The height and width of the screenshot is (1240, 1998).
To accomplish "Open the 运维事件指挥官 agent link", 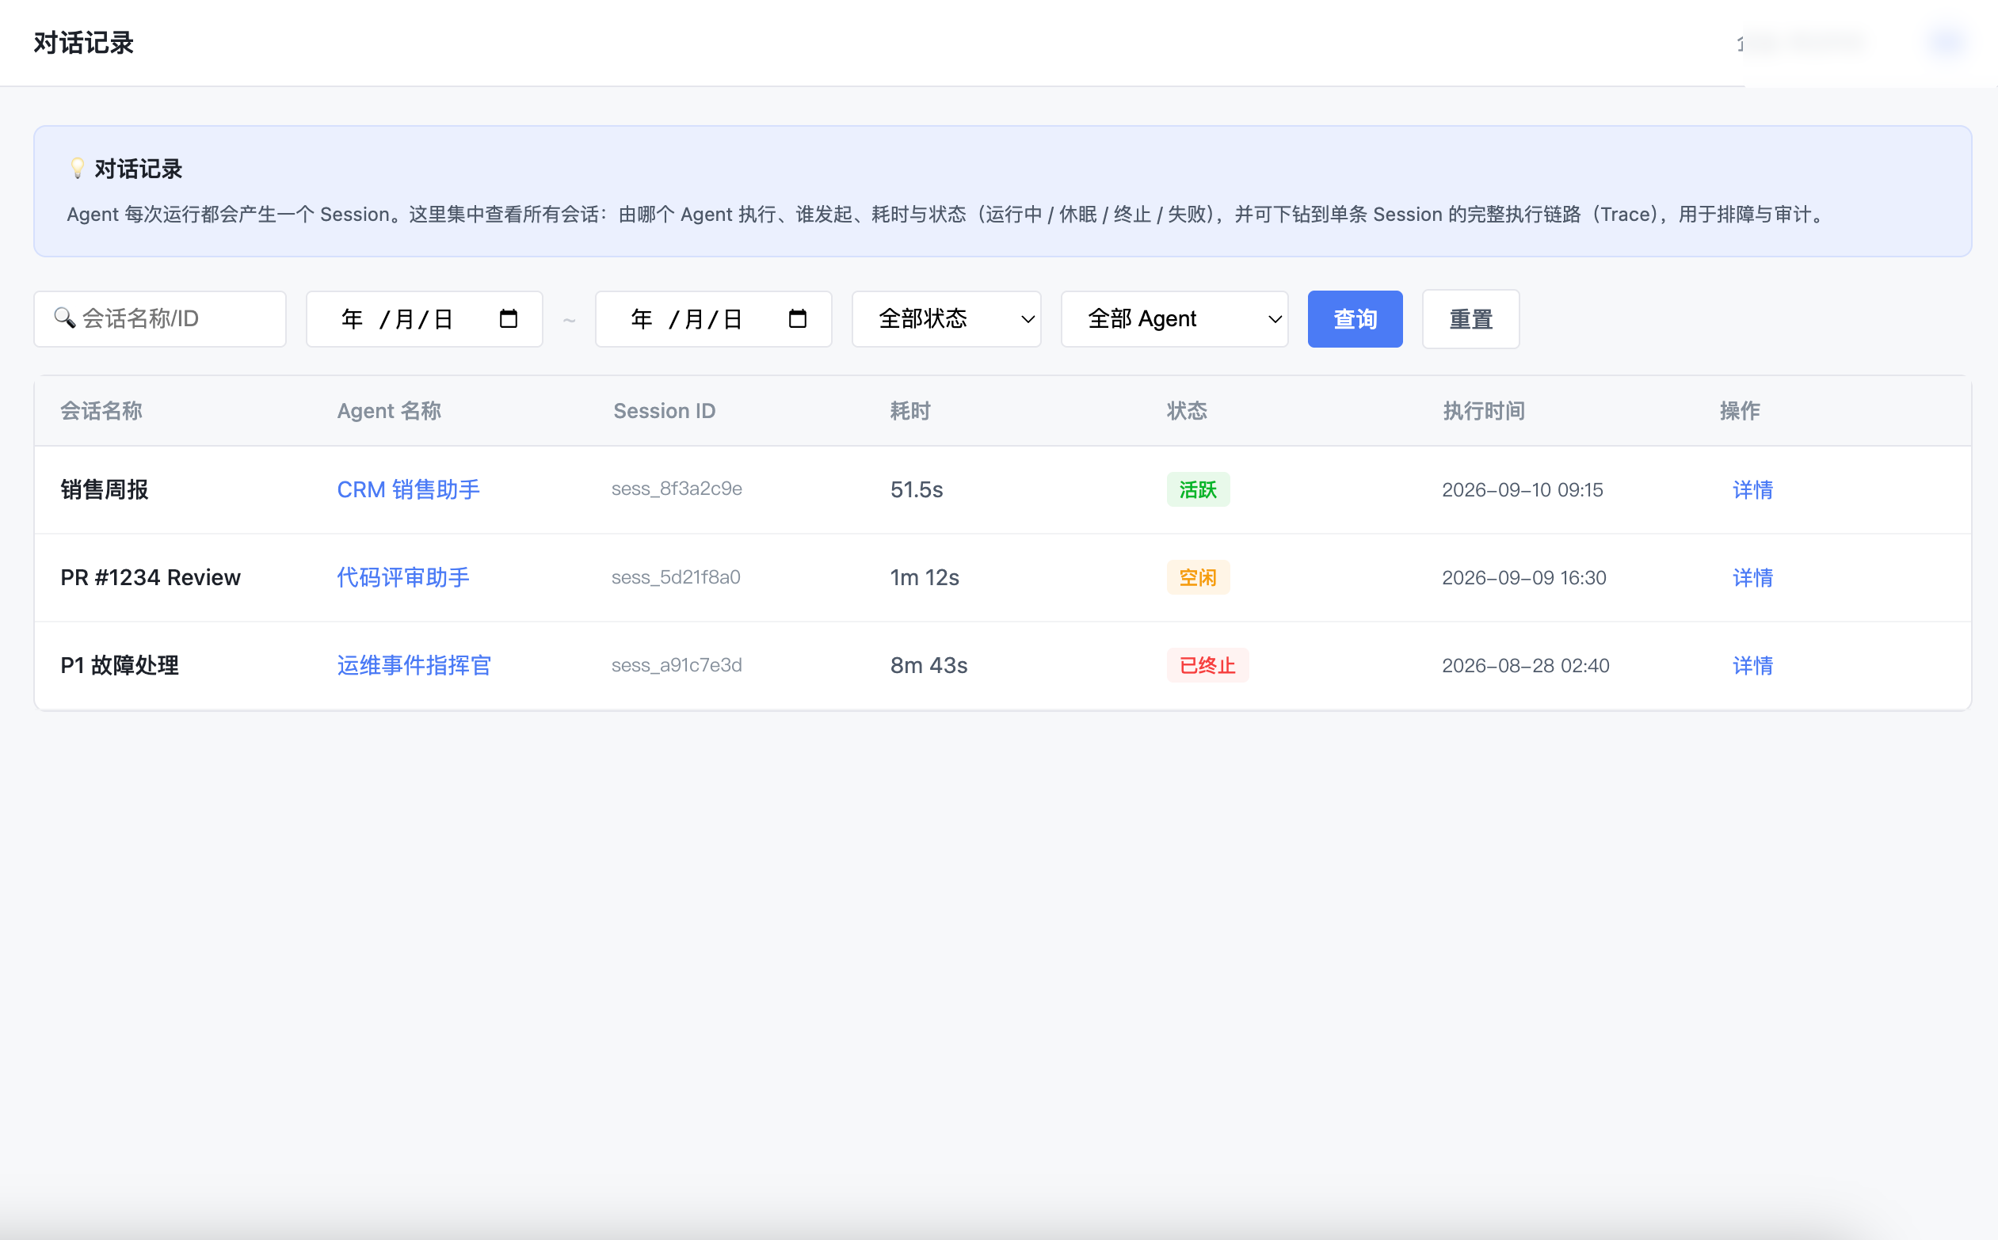I will [414, 665].
